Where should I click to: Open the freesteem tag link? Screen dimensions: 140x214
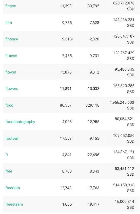[x=14, y=204]
